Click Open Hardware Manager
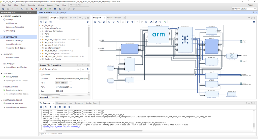This screenshot has width=258, height=139. [x=17, y=107]
